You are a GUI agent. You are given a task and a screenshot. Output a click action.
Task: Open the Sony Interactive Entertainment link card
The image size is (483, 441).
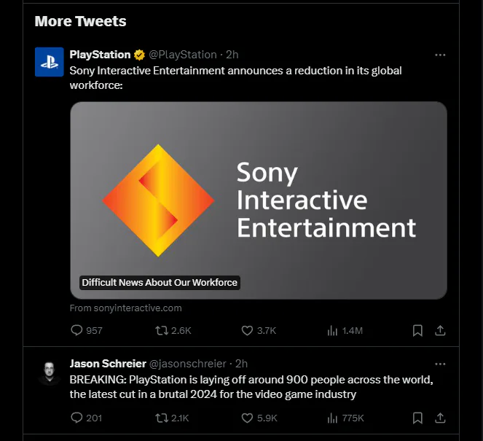(x=258, y=200)
